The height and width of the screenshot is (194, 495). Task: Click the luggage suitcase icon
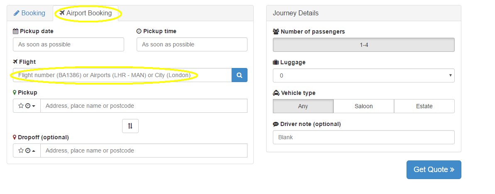point(276,62)
